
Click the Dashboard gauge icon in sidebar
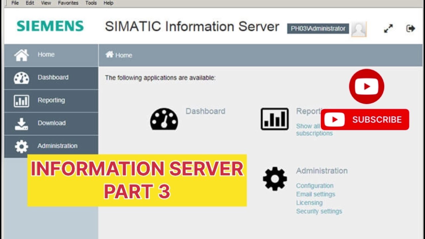pyautogui.click(x=21, y=78)
